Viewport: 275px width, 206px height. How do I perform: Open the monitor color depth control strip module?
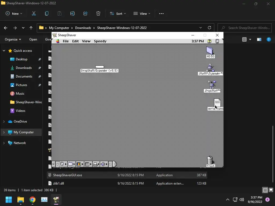coord(80,164)
